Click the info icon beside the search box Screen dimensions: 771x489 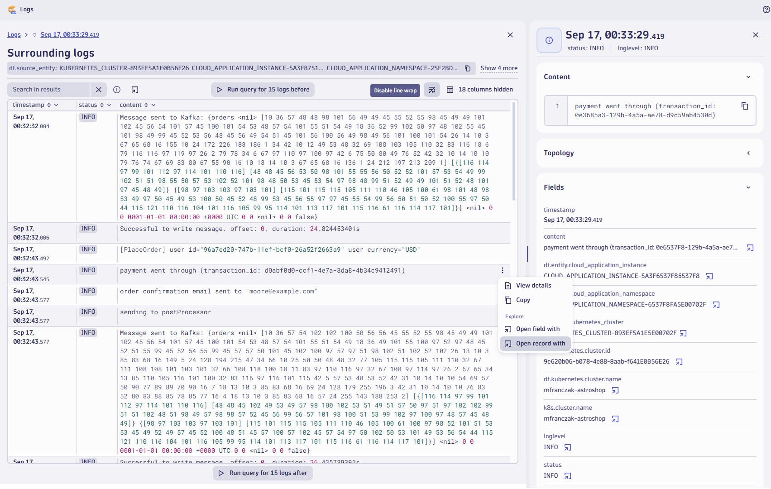click(117, 90)
